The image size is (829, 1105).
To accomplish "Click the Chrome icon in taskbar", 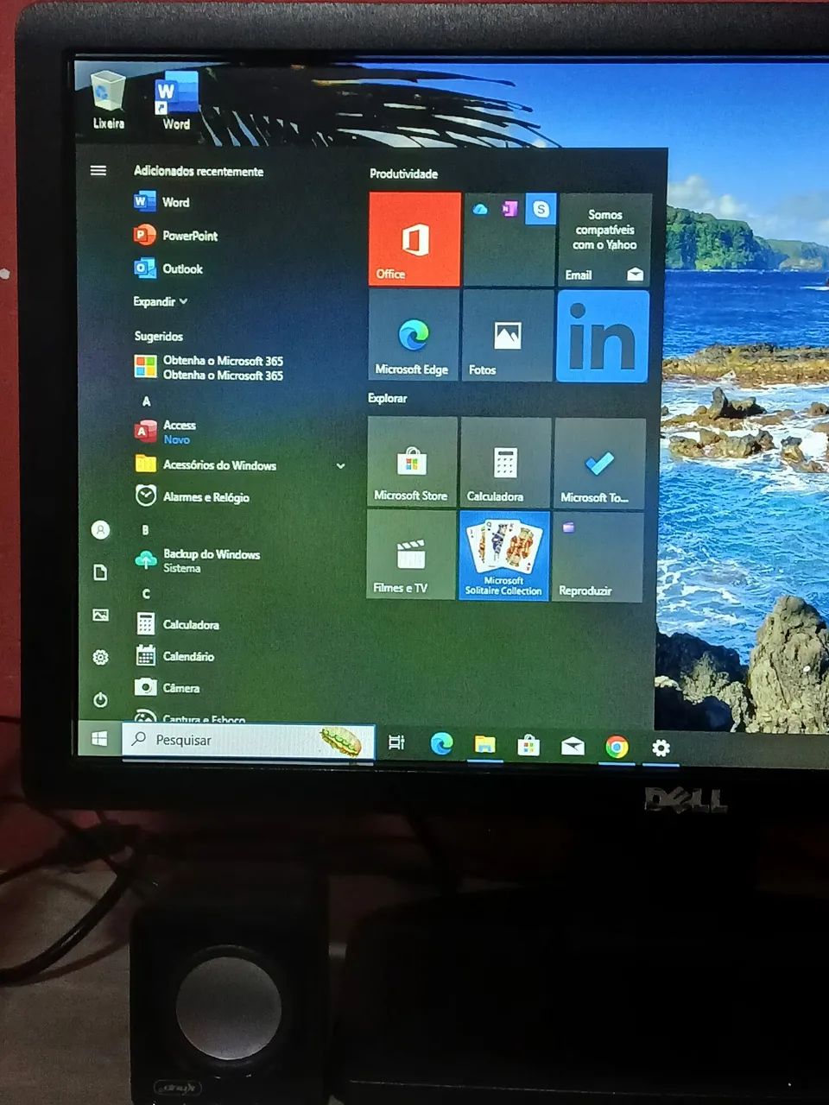I will coord(617,747).
